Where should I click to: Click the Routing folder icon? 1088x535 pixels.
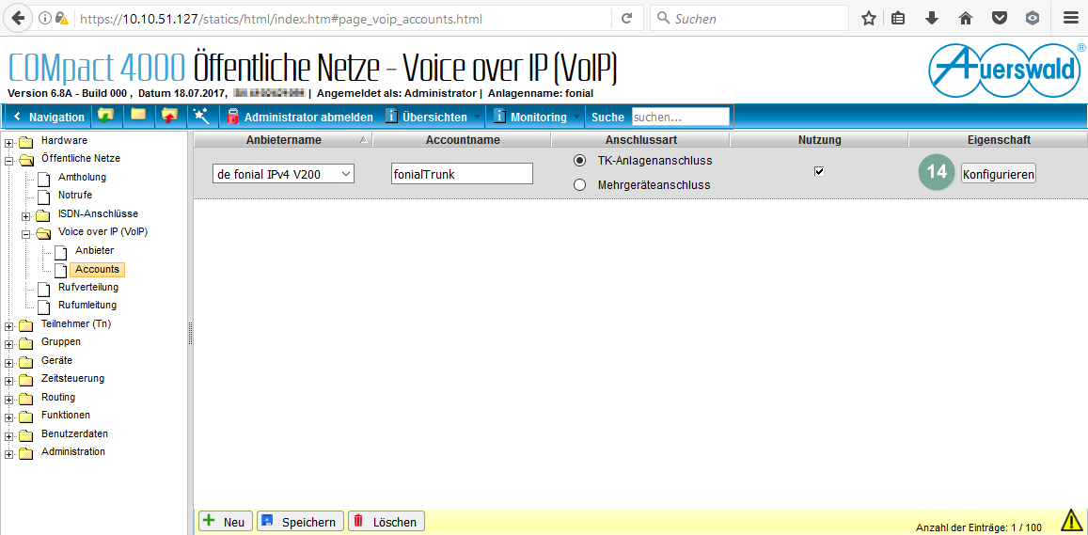(x=26, y=399)
